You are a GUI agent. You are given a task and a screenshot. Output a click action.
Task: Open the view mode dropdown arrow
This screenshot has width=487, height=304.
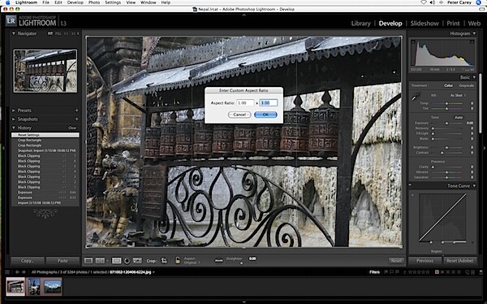click(x=107, y=261)
